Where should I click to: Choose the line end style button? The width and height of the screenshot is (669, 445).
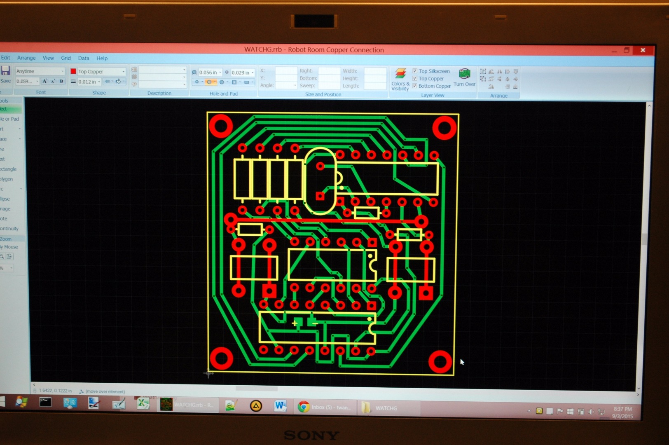tap(108, 82)
